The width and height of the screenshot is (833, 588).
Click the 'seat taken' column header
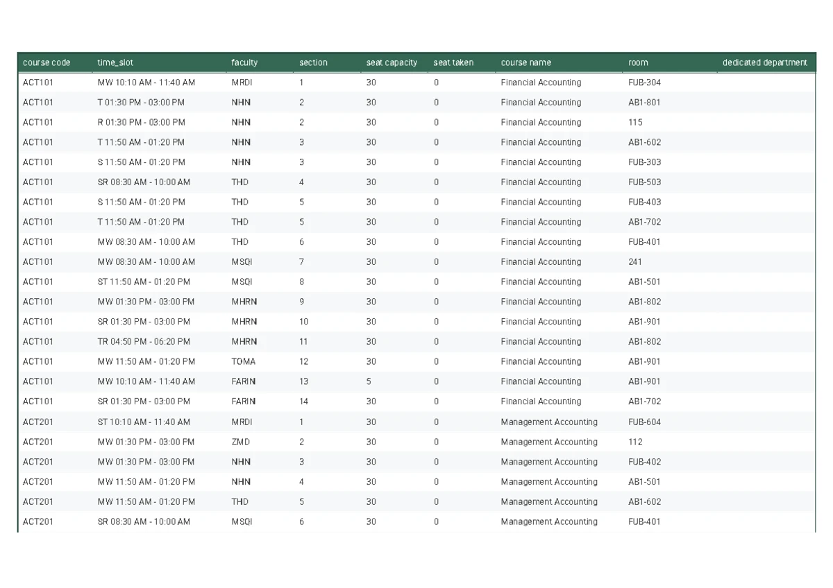point(453,62)
